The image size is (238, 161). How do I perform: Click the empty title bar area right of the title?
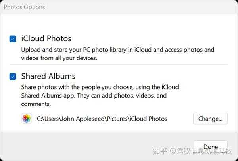click(x=139, y=7)
